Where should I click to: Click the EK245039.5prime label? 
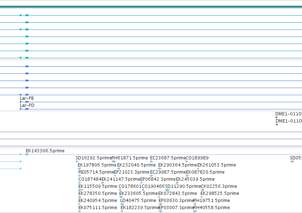195,179
